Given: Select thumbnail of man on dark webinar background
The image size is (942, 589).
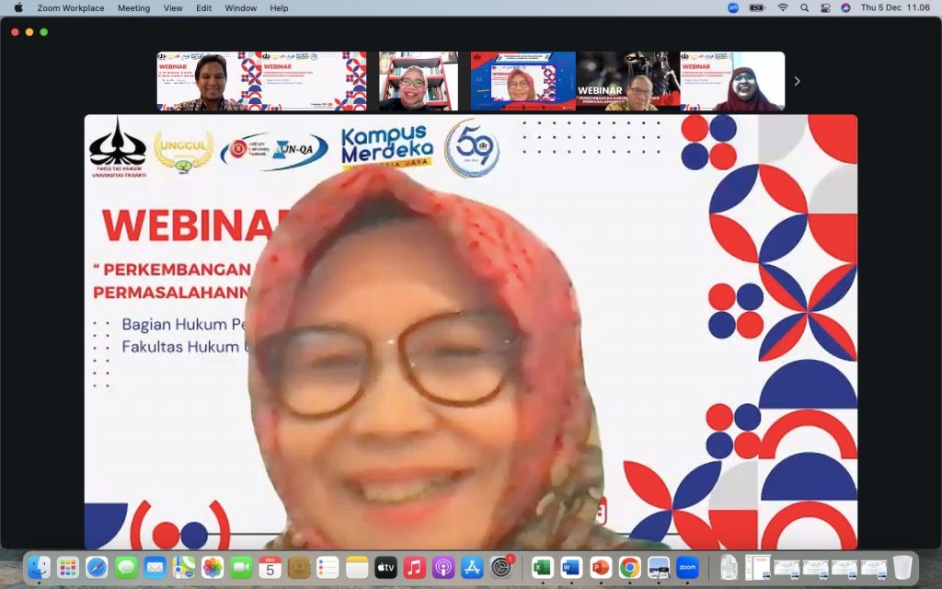Looking at the screenshot, I should click(x=627, y=81).
